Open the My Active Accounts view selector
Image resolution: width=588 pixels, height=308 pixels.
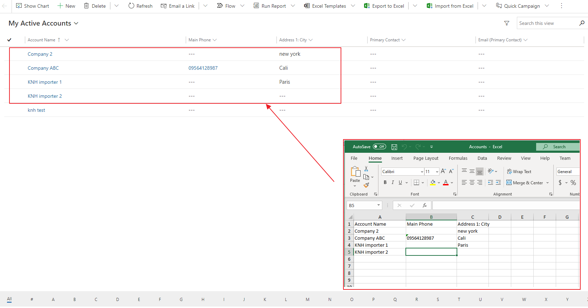pyautogui.click(x=43, y=23)
